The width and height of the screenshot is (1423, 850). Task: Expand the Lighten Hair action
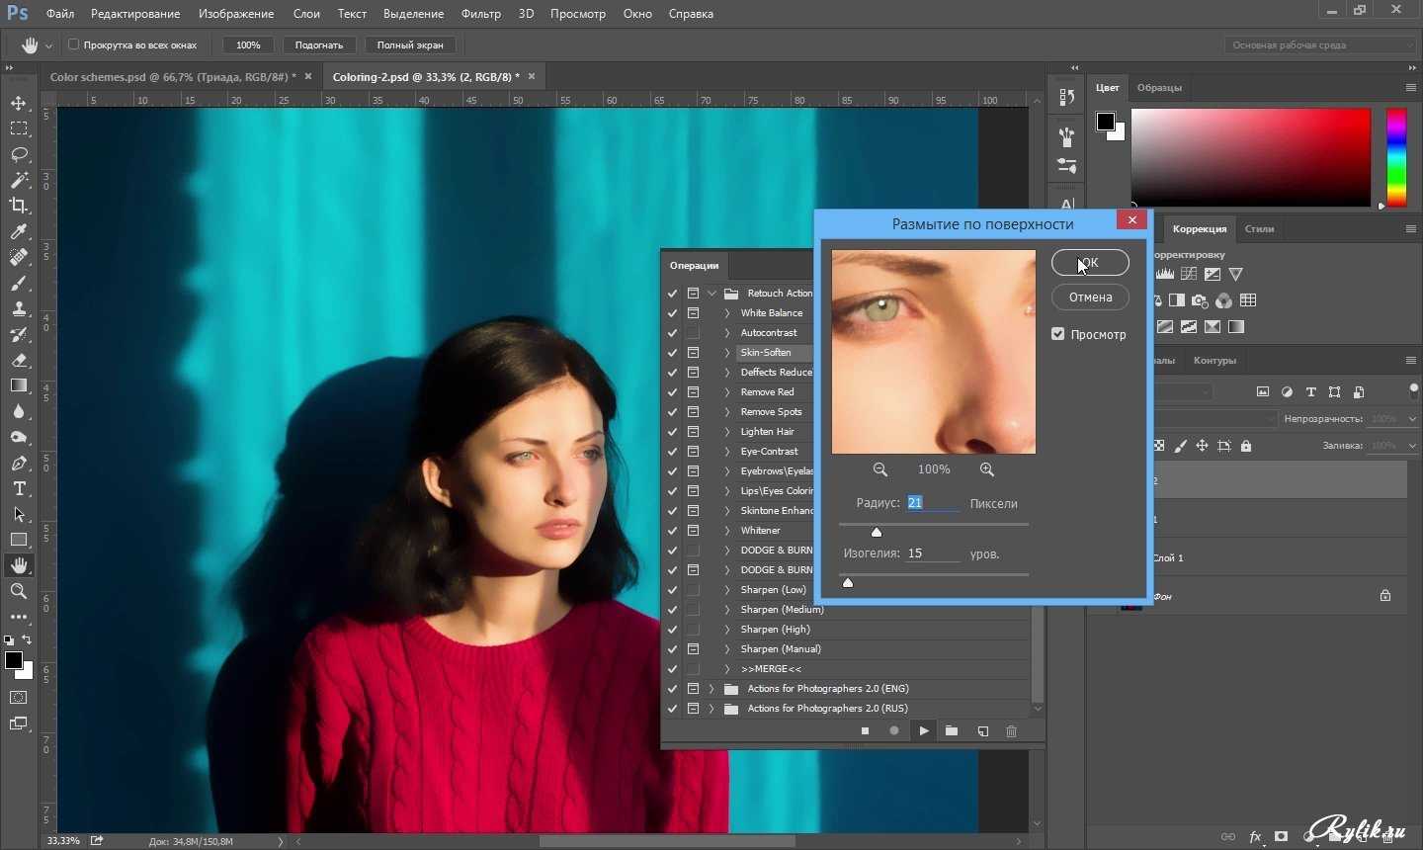point(727,432)
